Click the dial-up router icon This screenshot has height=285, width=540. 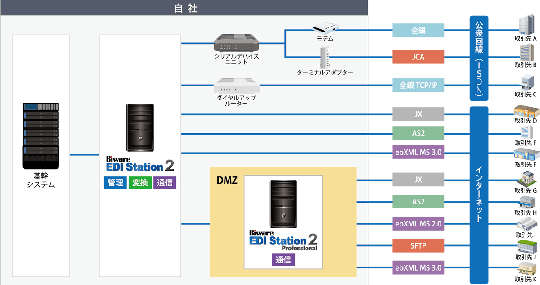(237, 86)
